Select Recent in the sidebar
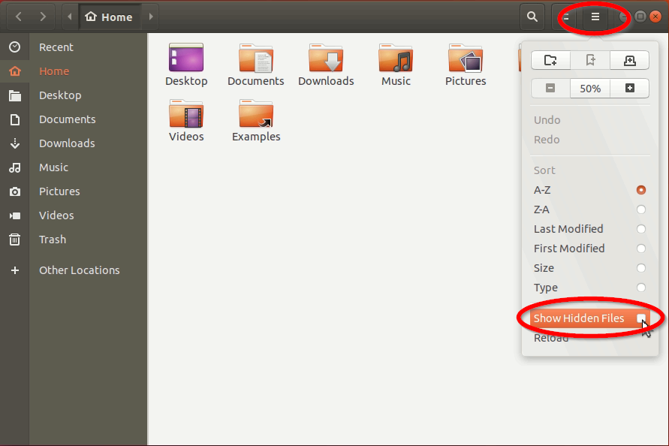This screenshot has height=446, width=669. pos(56,47)
